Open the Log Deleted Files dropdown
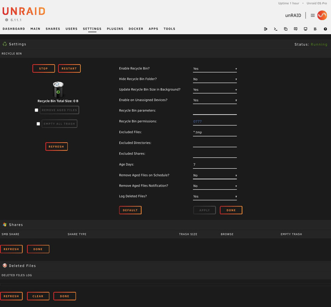331x307 pixels. tap(215, 196)
